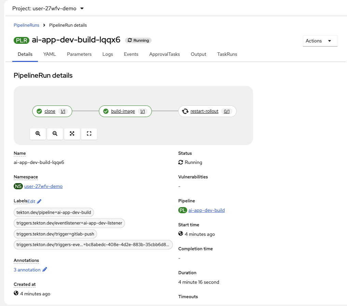Click the fit to screen icon
The height and width of the screenshot is (306, 347).
[72, 134]
